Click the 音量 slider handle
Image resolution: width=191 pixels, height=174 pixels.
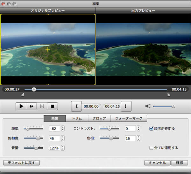click(x=36, y=148)
